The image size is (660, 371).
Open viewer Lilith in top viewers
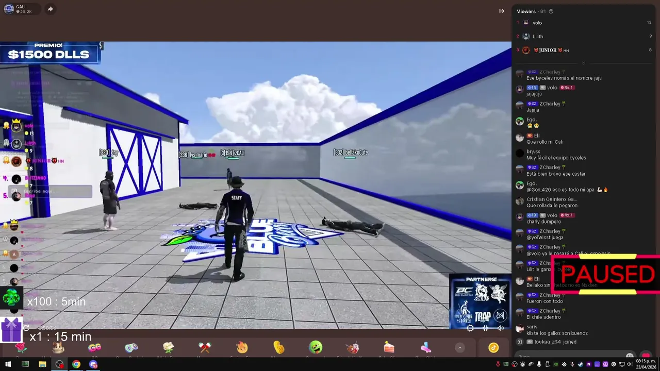tap(538, 37)
